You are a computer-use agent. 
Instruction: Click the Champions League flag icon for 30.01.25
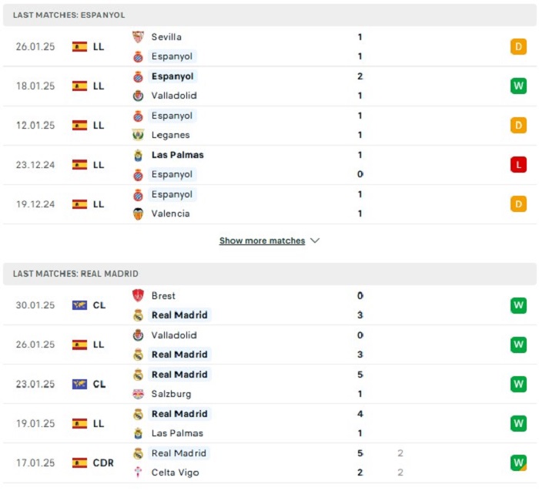coord(79,305)
